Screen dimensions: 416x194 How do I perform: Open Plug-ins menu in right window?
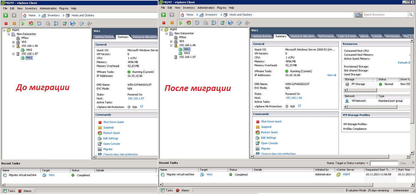221,8
